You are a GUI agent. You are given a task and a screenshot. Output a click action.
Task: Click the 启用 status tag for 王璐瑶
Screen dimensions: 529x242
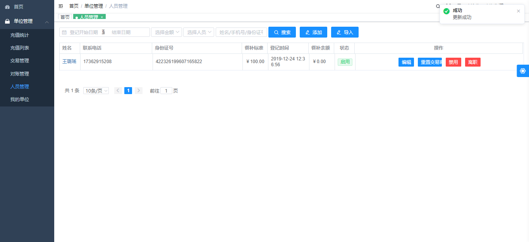point(345,62)
